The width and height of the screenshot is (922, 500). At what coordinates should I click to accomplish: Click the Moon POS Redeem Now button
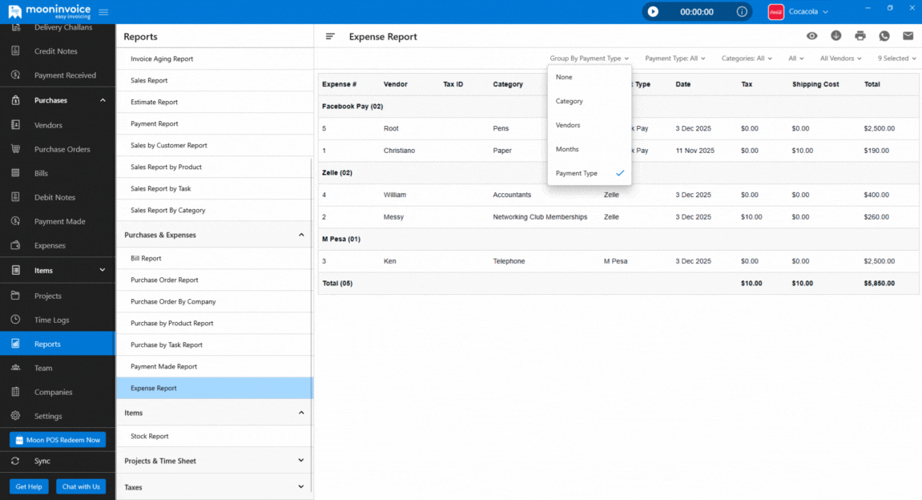57,439
